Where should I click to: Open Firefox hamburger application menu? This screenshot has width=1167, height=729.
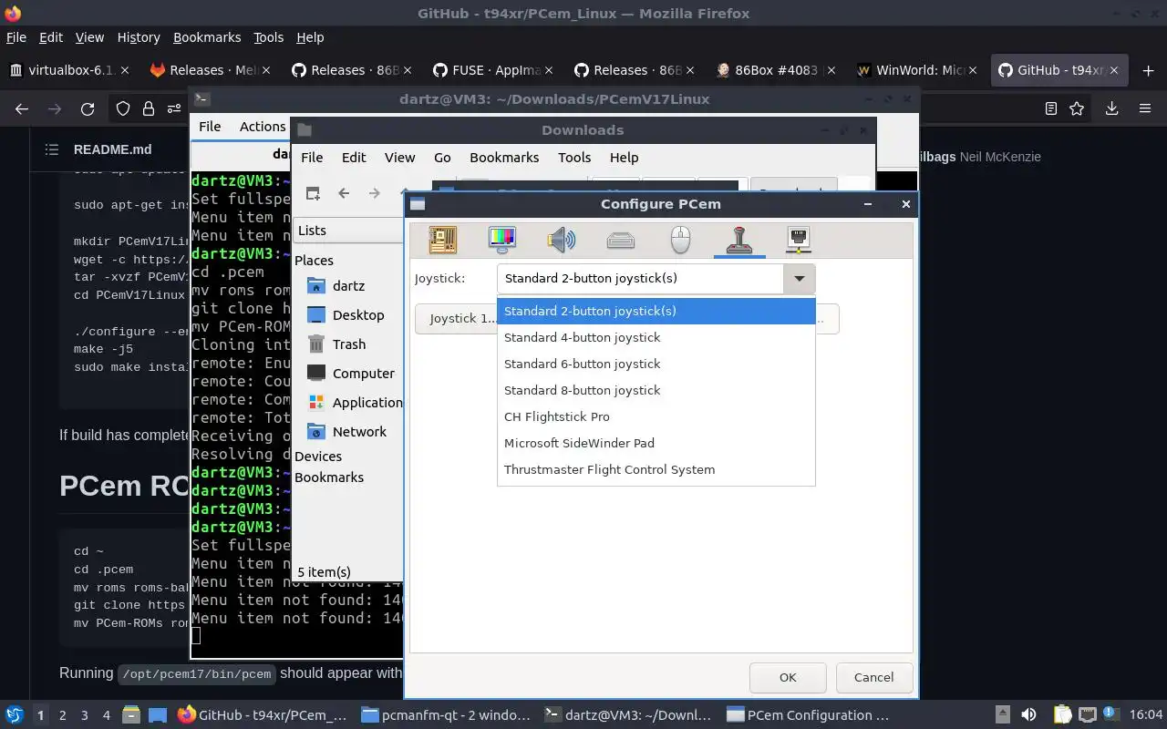pyautogui.click(x=1145, y=109)
